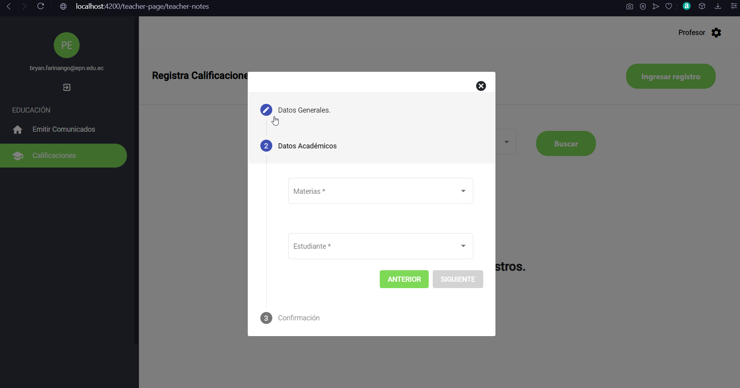The height and width of the screenshot is (388, 740).
Task: Toggle the shield blocker icon in the toolbar
Action: (643, 6)
